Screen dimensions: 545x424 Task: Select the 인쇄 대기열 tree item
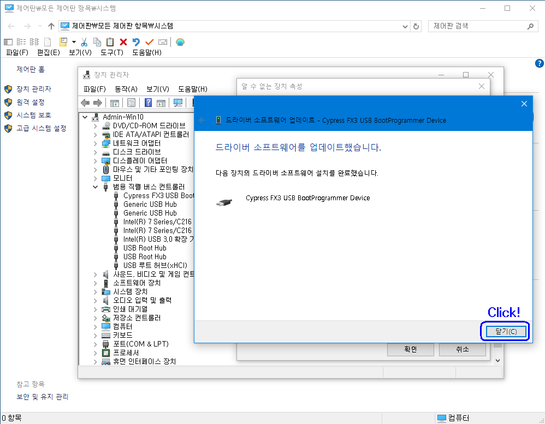(131, 309)
